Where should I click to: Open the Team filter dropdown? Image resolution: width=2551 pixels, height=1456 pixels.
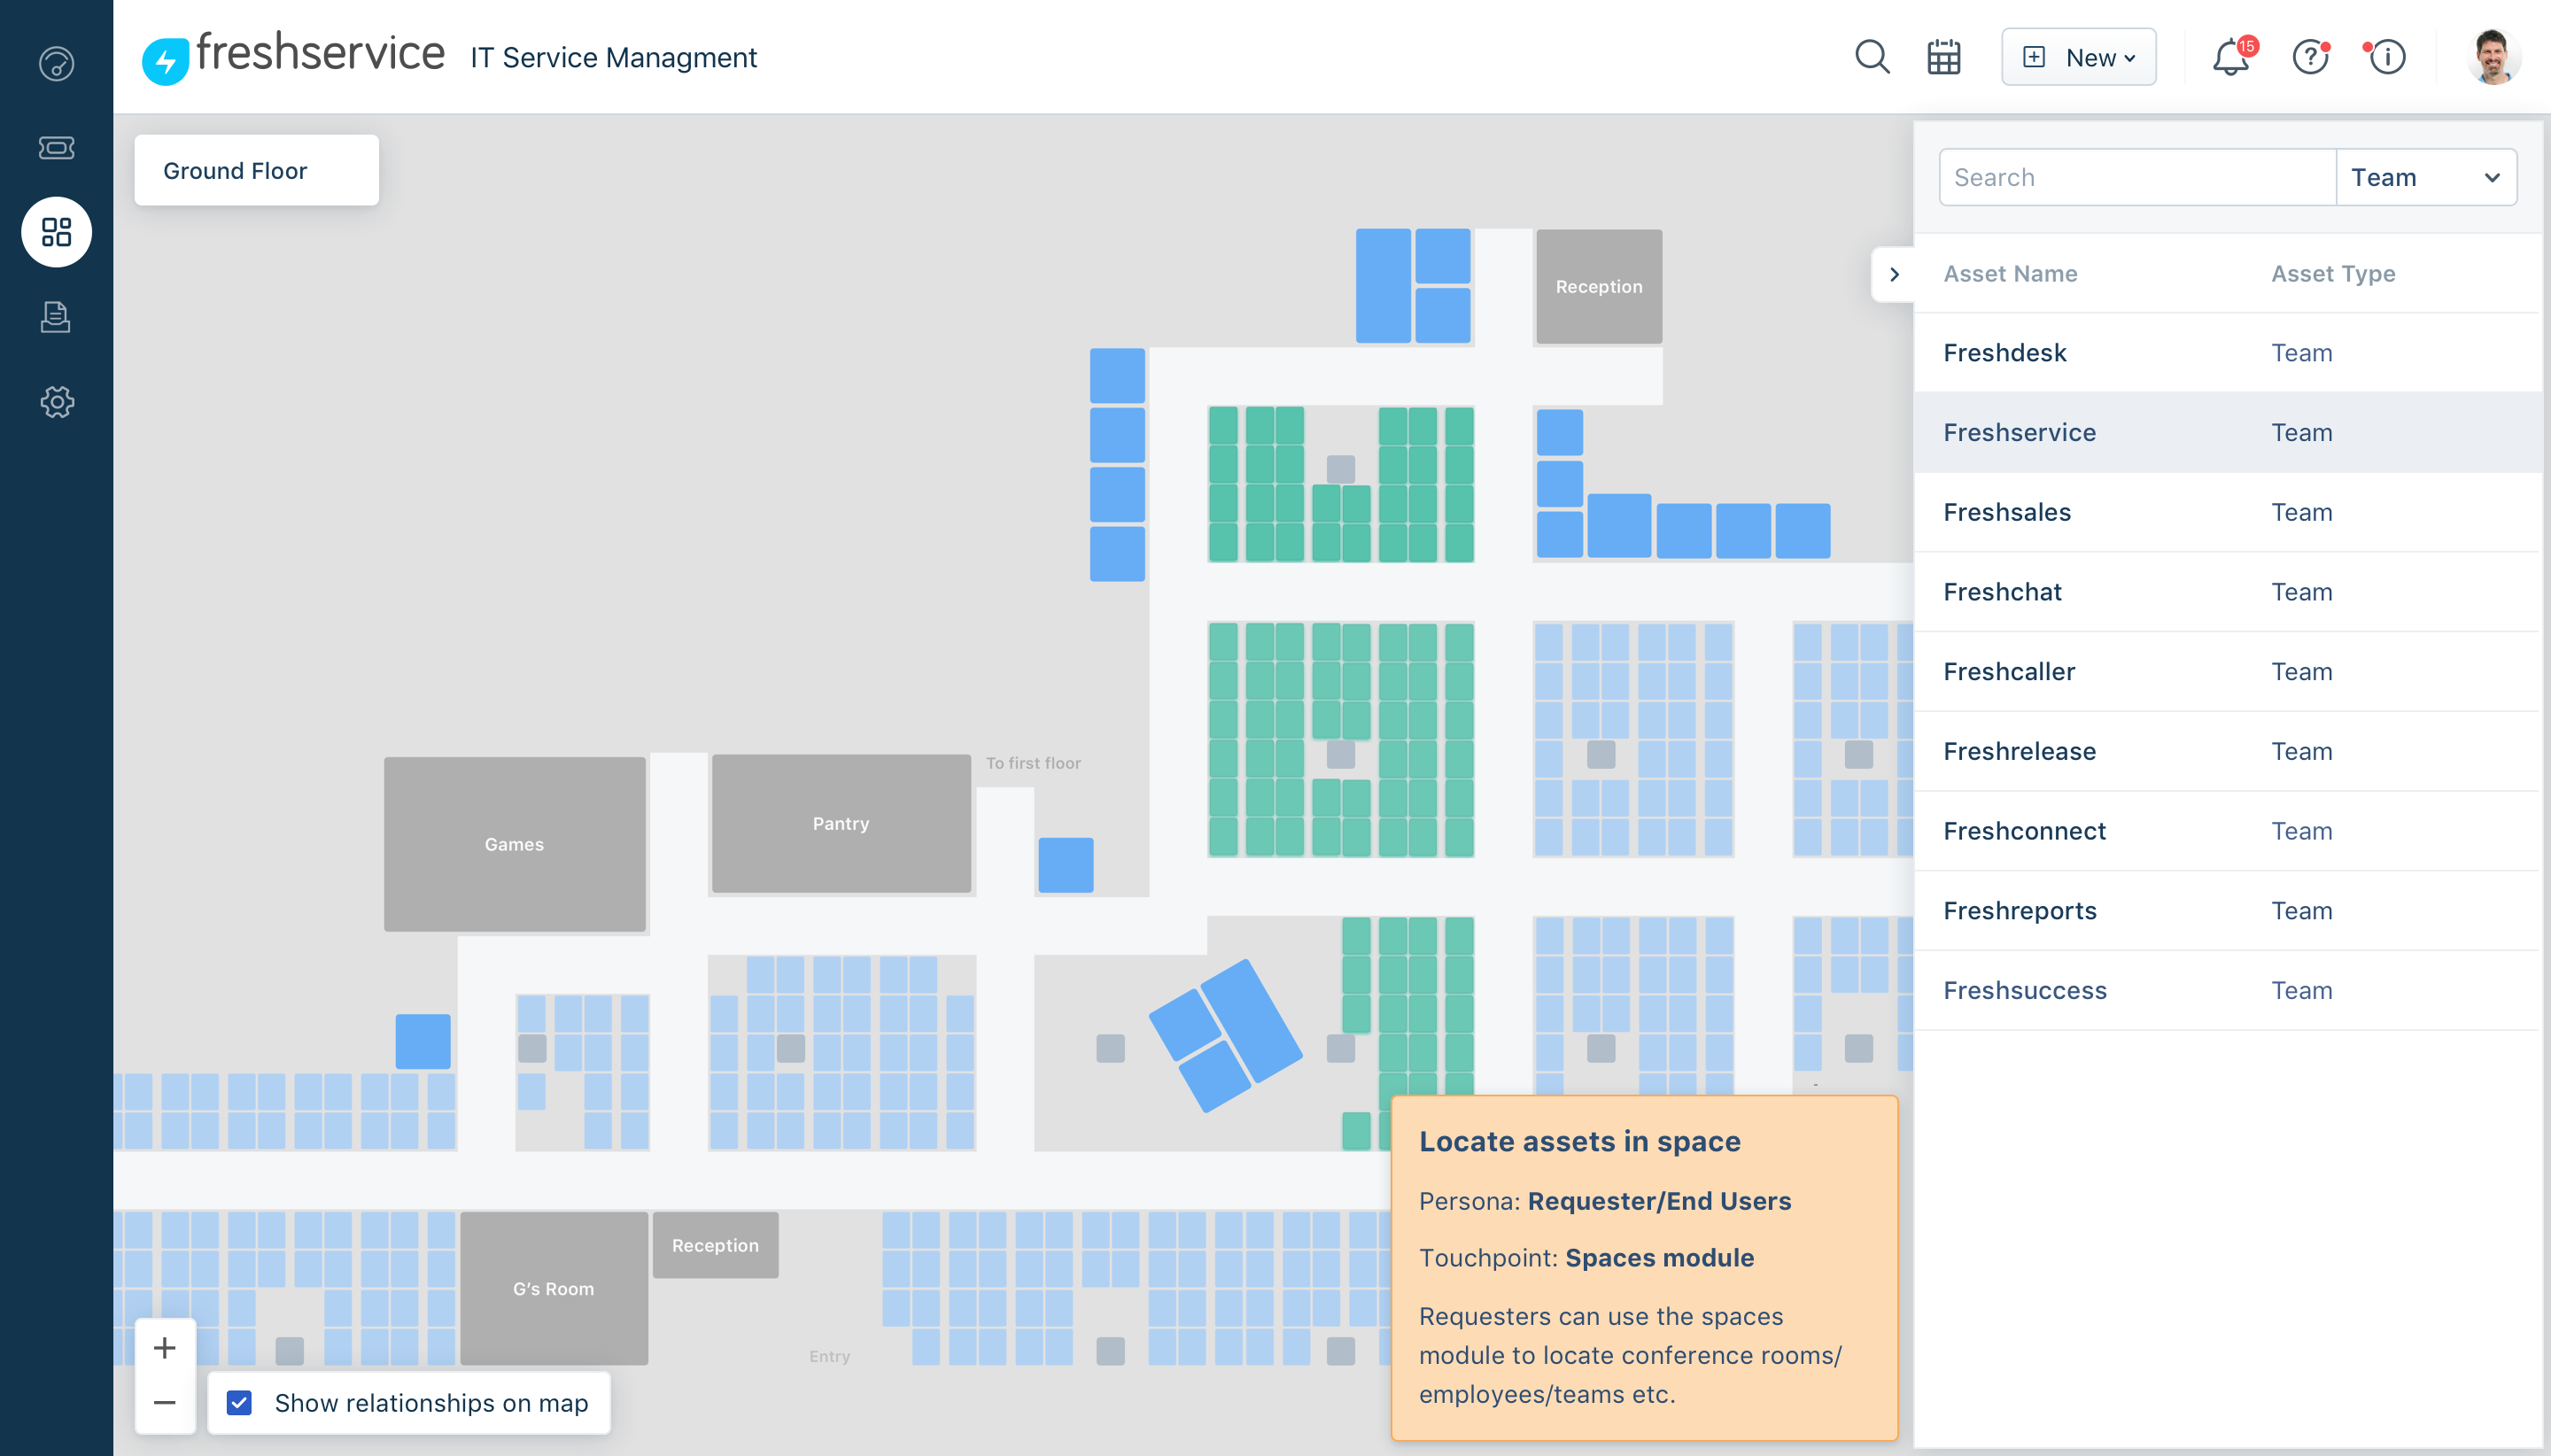point(2425,177)
